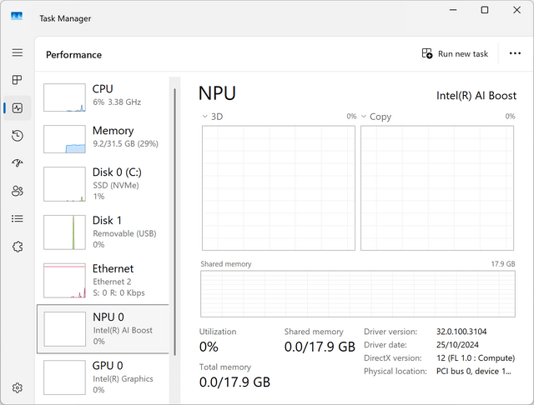Click the Memory usage mini graph
This screenshot has height=405, width=534.
pyautogui.click(x=64, y=139)
